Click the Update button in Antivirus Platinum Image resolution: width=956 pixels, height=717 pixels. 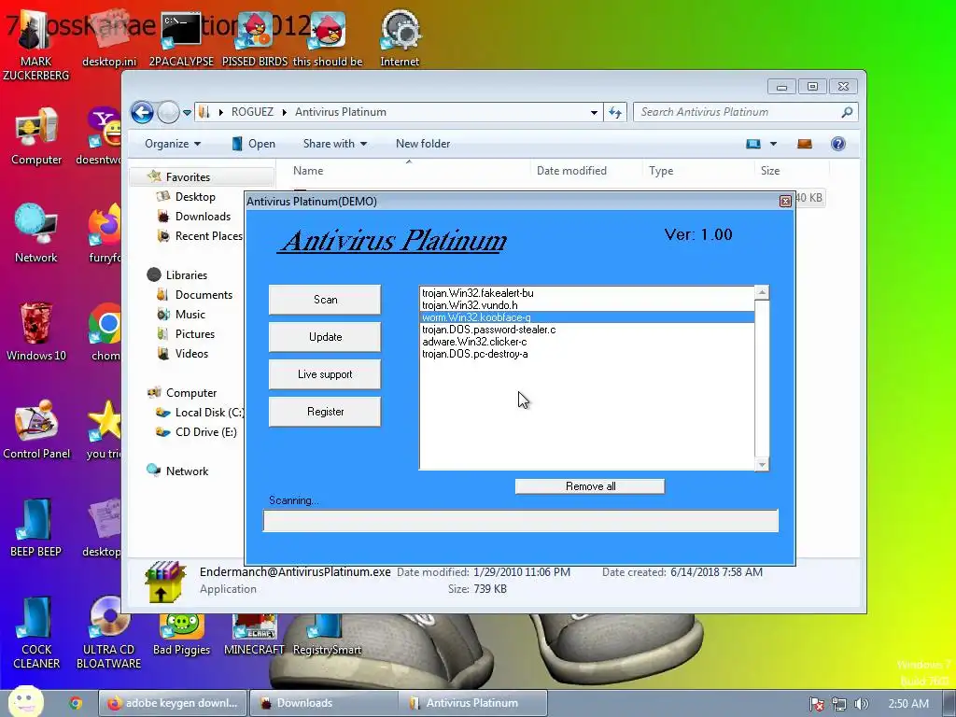[325, 336]
